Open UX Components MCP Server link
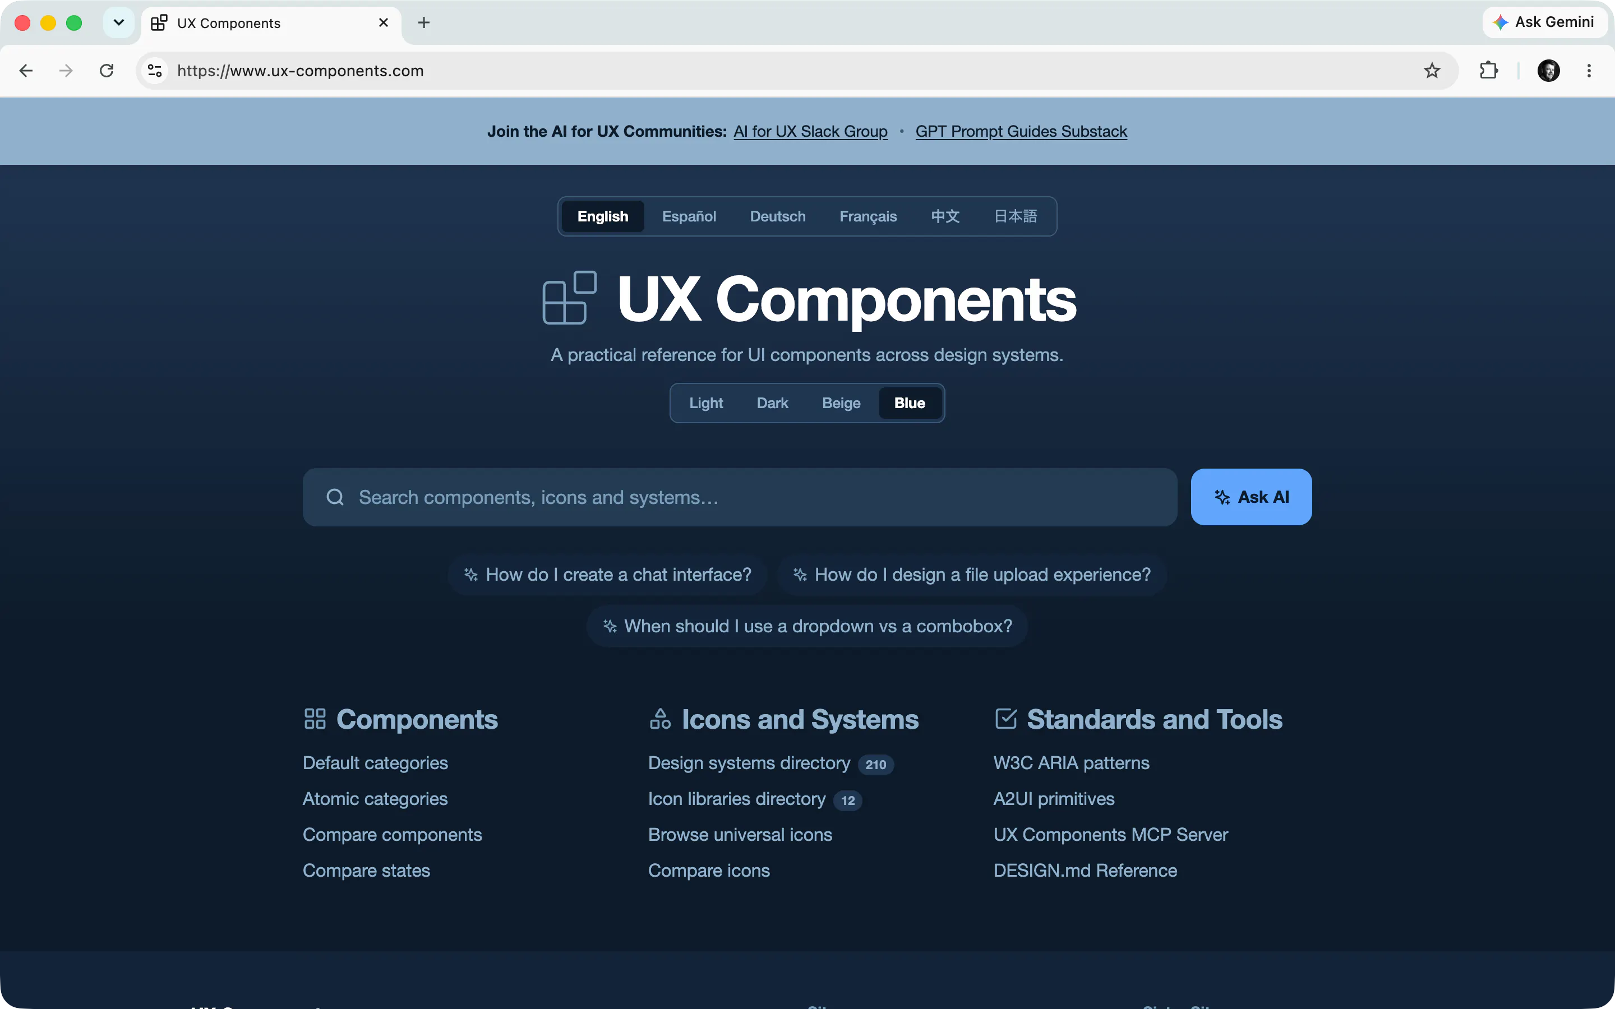 click(x=1110, y=834)
